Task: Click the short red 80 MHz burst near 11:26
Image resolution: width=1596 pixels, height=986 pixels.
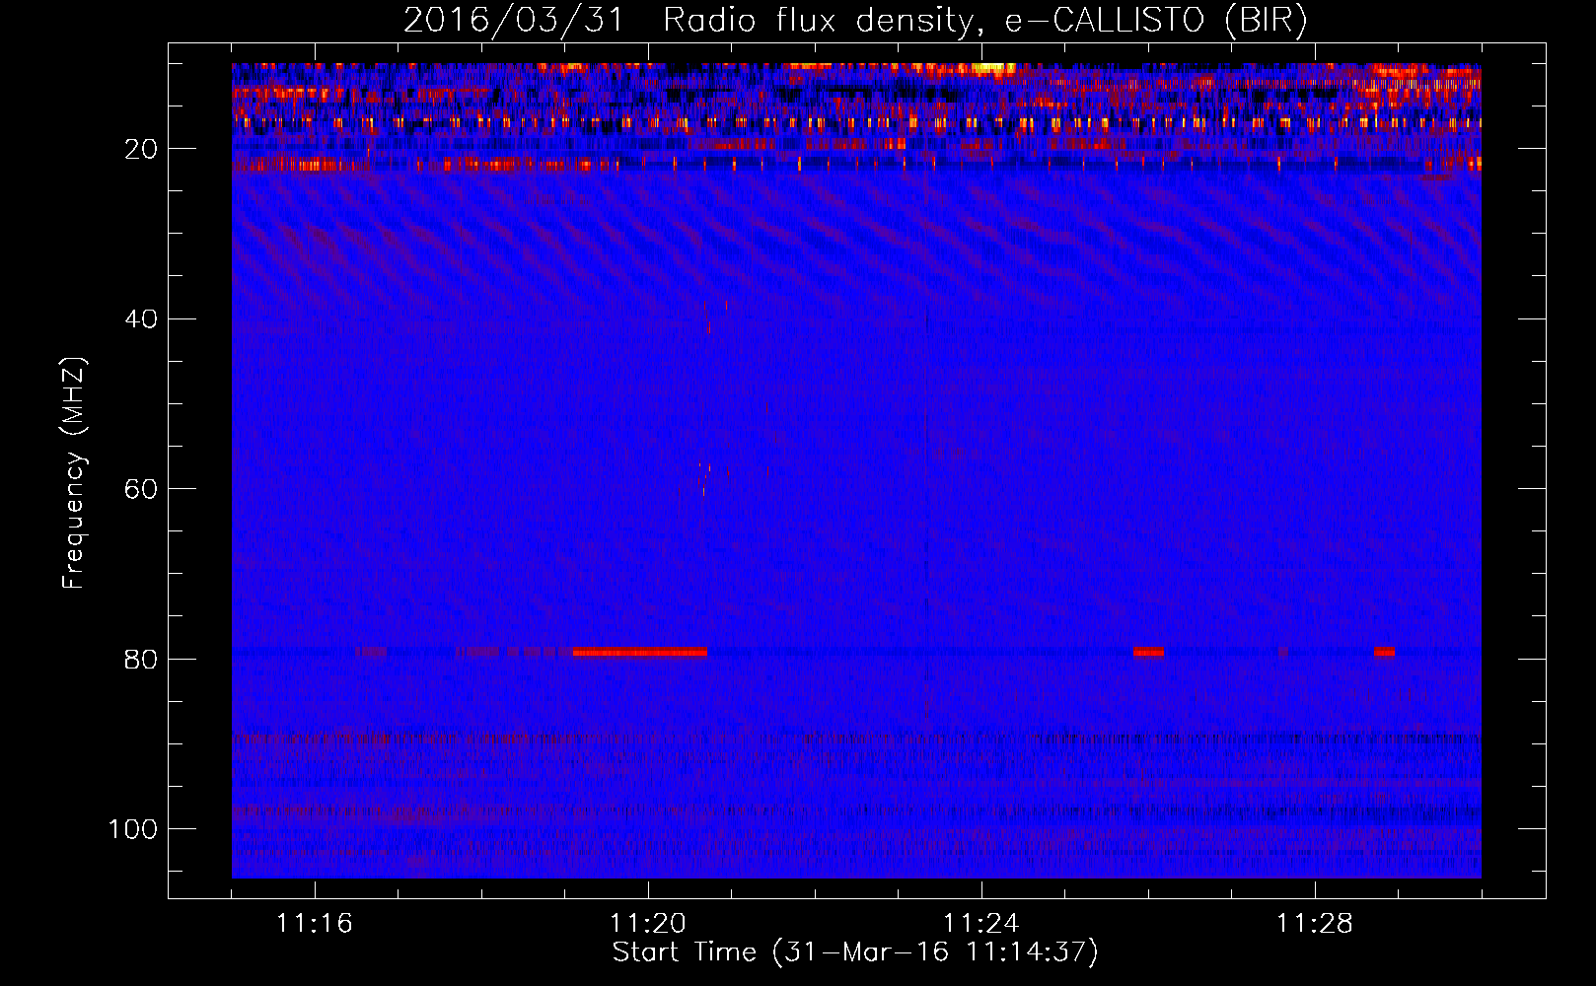Action: [x=1148, y=652]
